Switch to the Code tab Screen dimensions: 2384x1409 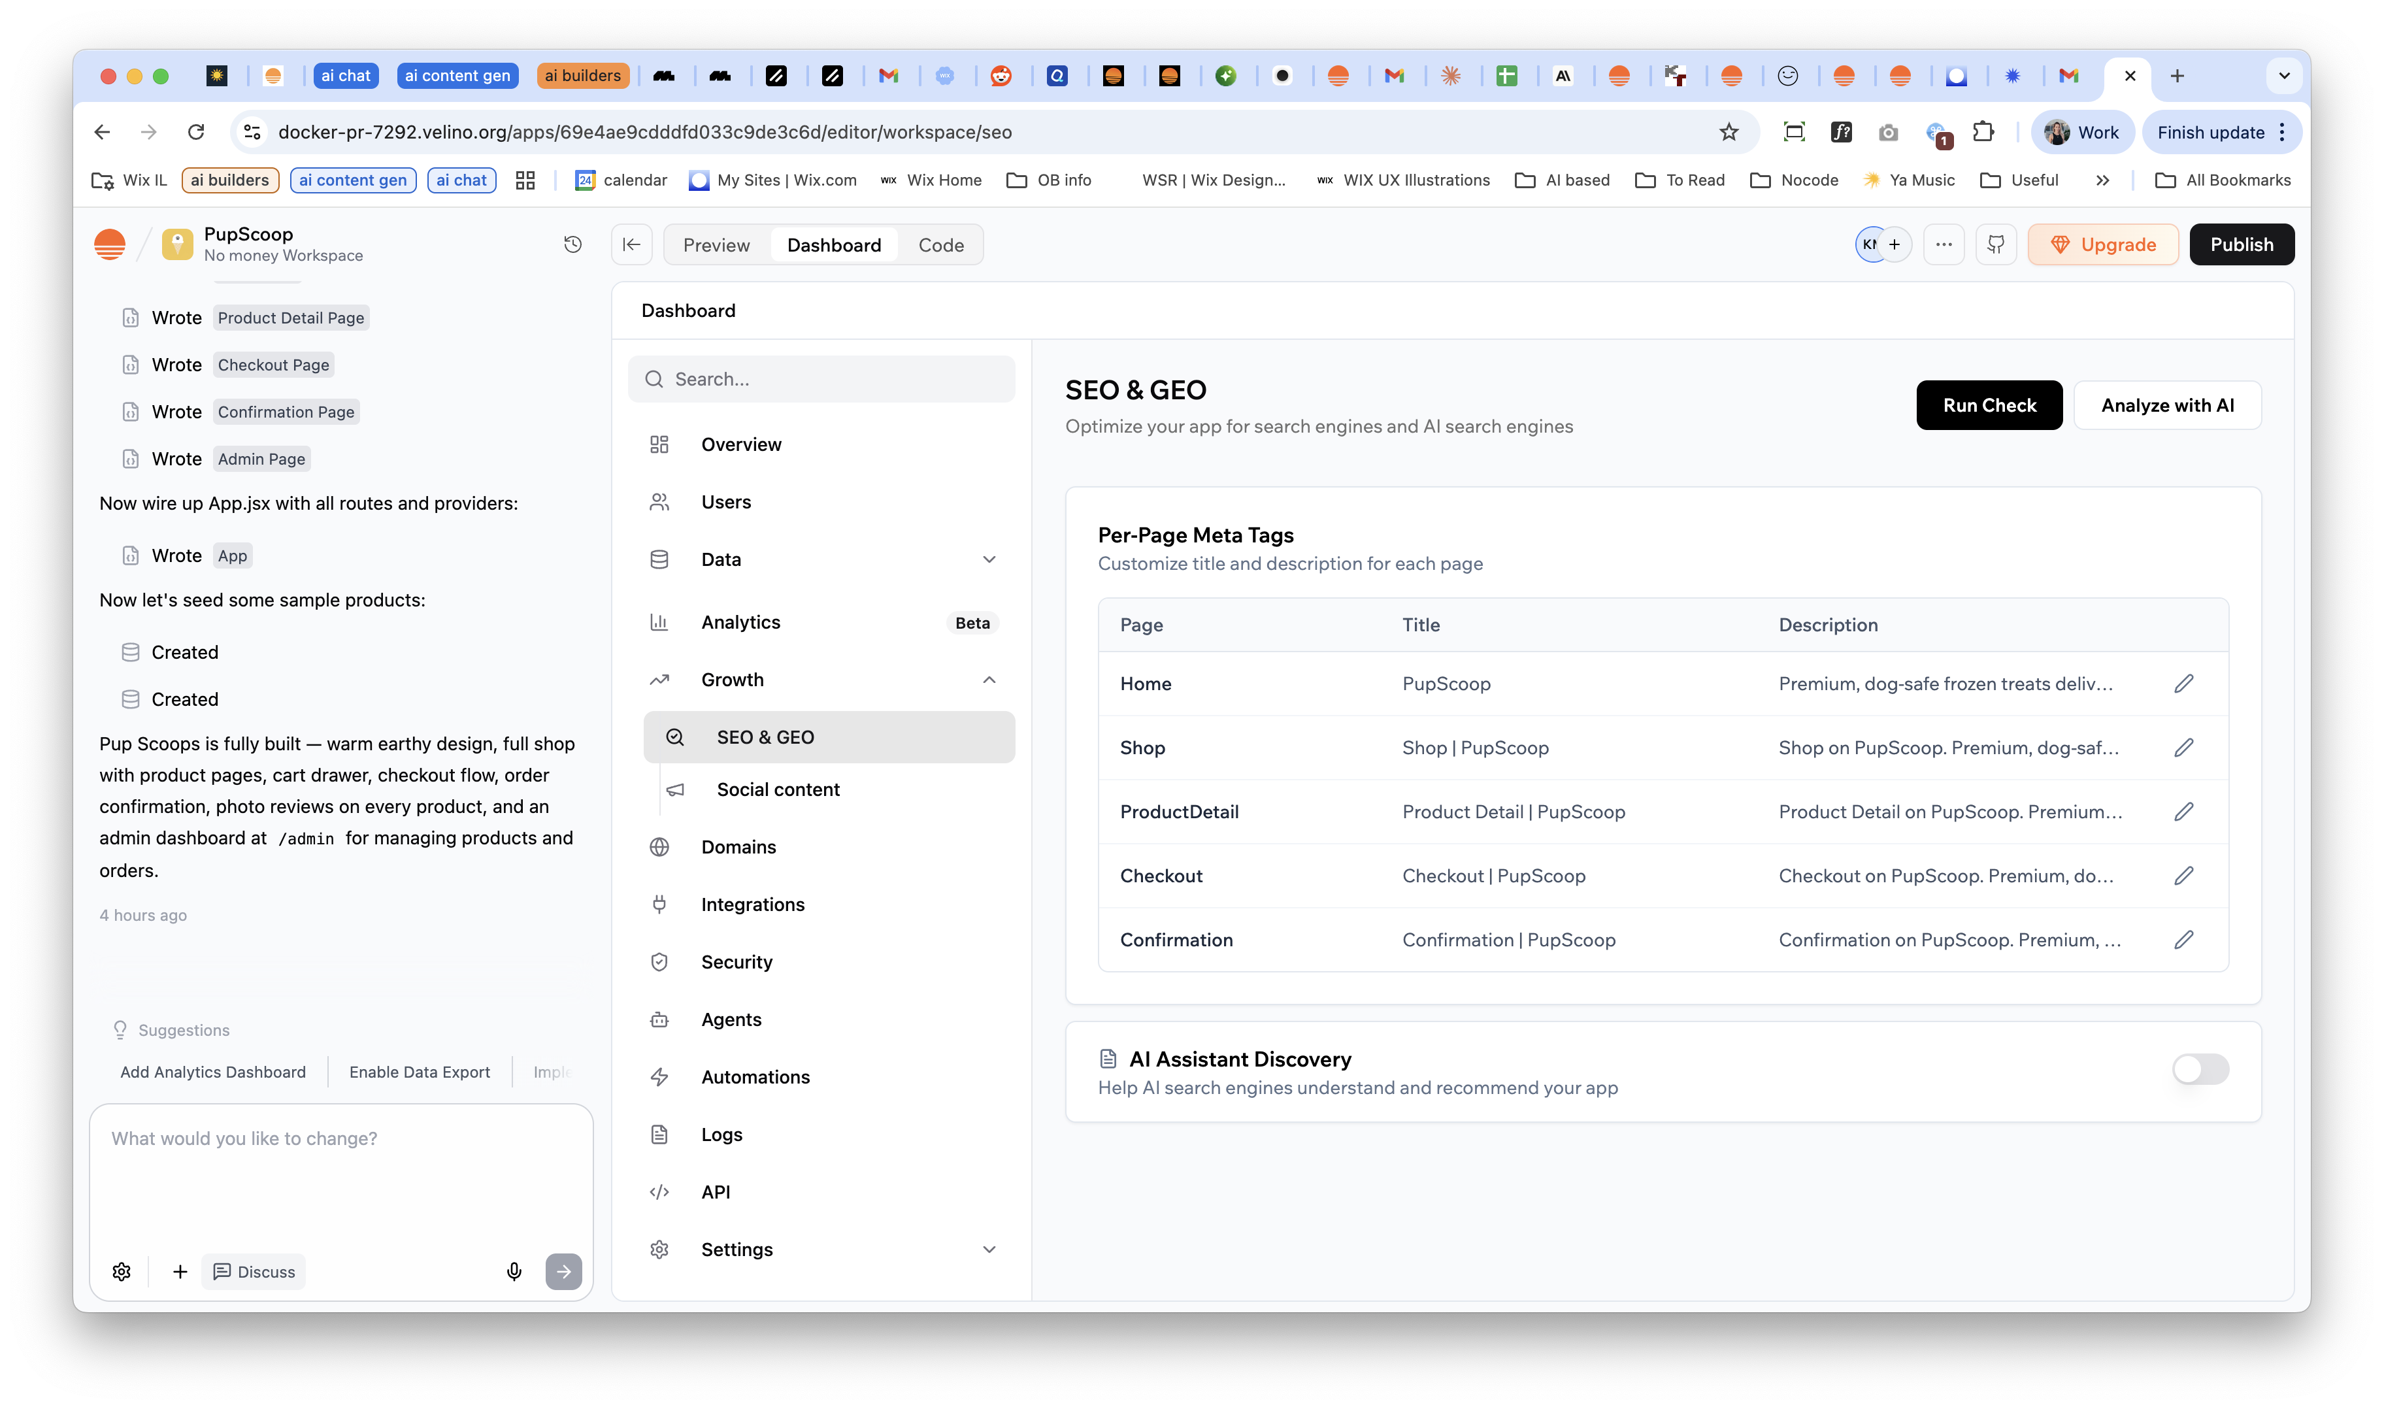tap(941, 245)
